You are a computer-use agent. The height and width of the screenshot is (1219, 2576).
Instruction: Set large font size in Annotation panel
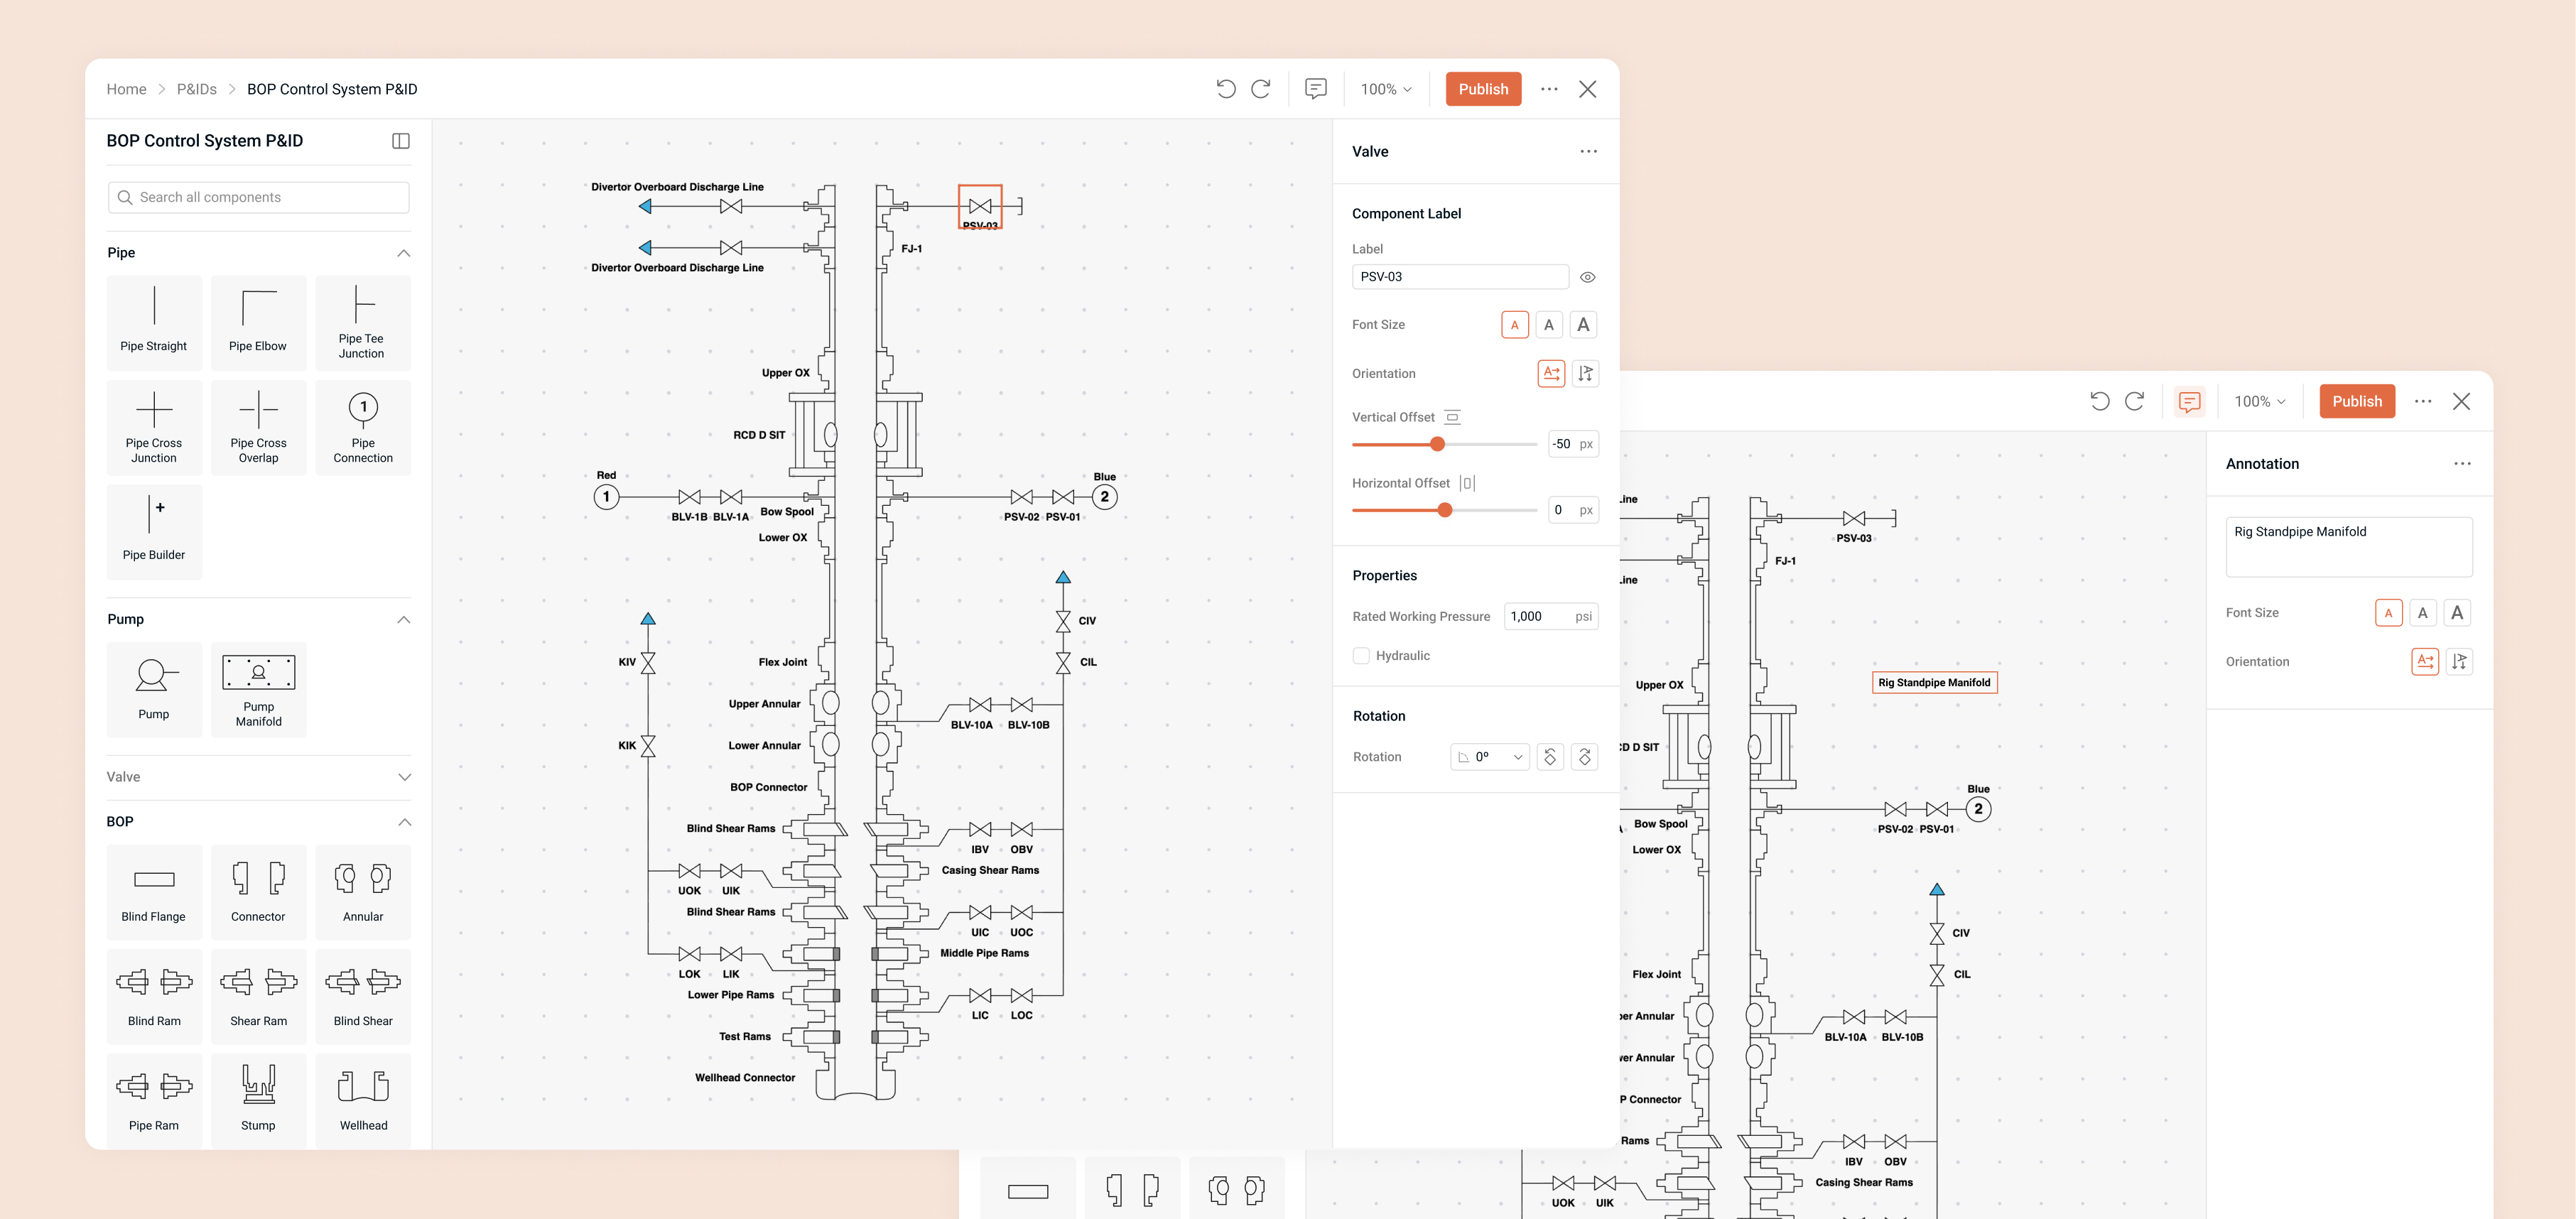coord(2457,613)
